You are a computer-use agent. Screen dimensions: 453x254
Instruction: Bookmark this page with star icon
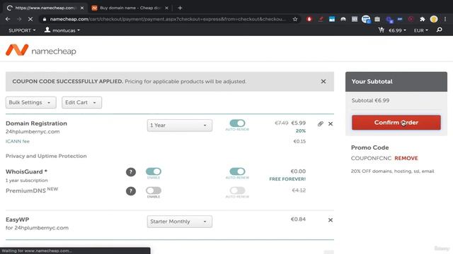295,19
